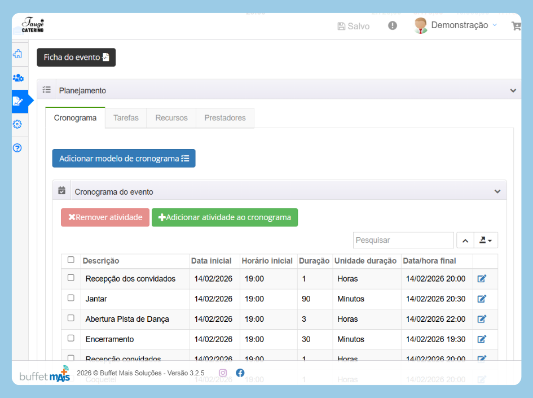Switch to the Tarefas tab
533x398 pixels.
pyautogui.click(x=126, y=118)
